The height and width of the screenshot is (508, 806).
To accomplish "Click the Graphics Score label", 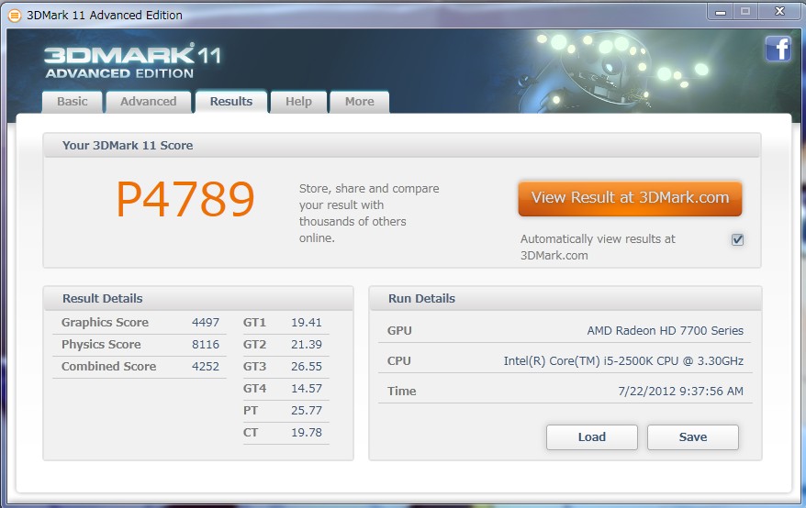I will pyautogui.click(x=105, y=323).
